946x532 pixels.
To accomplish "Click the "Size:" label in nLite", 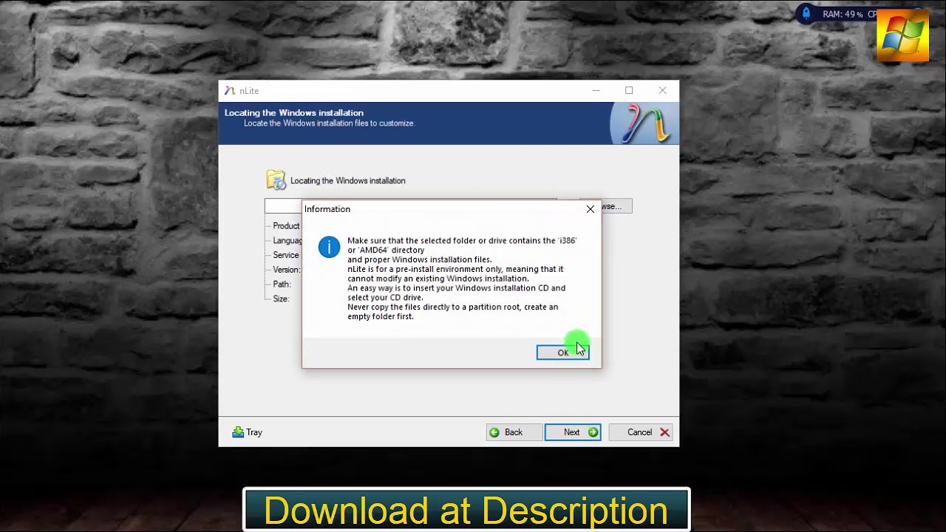I will click(x=281, y=299).
